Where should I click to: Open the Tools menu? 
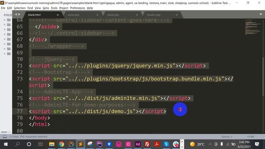click(x=54, y=8)
